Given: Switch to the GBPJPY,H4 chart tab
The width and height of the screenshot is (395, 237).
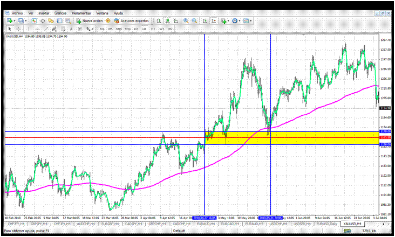Looking at the screenshot, I should click(38, 224).
